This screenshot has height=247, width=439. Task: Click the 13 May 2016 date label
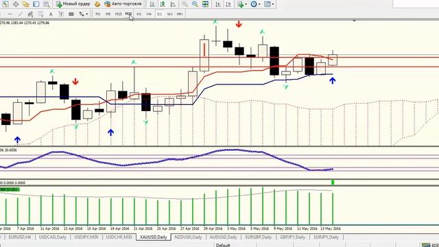[331, 228]
